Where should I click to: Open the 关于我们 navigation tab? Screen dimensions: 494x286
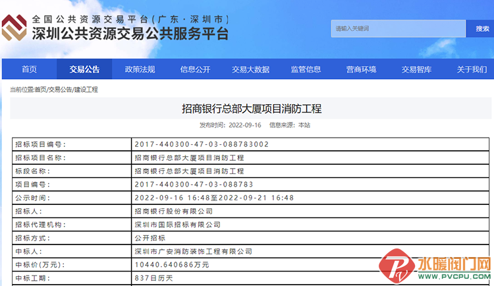click(472, 69)
